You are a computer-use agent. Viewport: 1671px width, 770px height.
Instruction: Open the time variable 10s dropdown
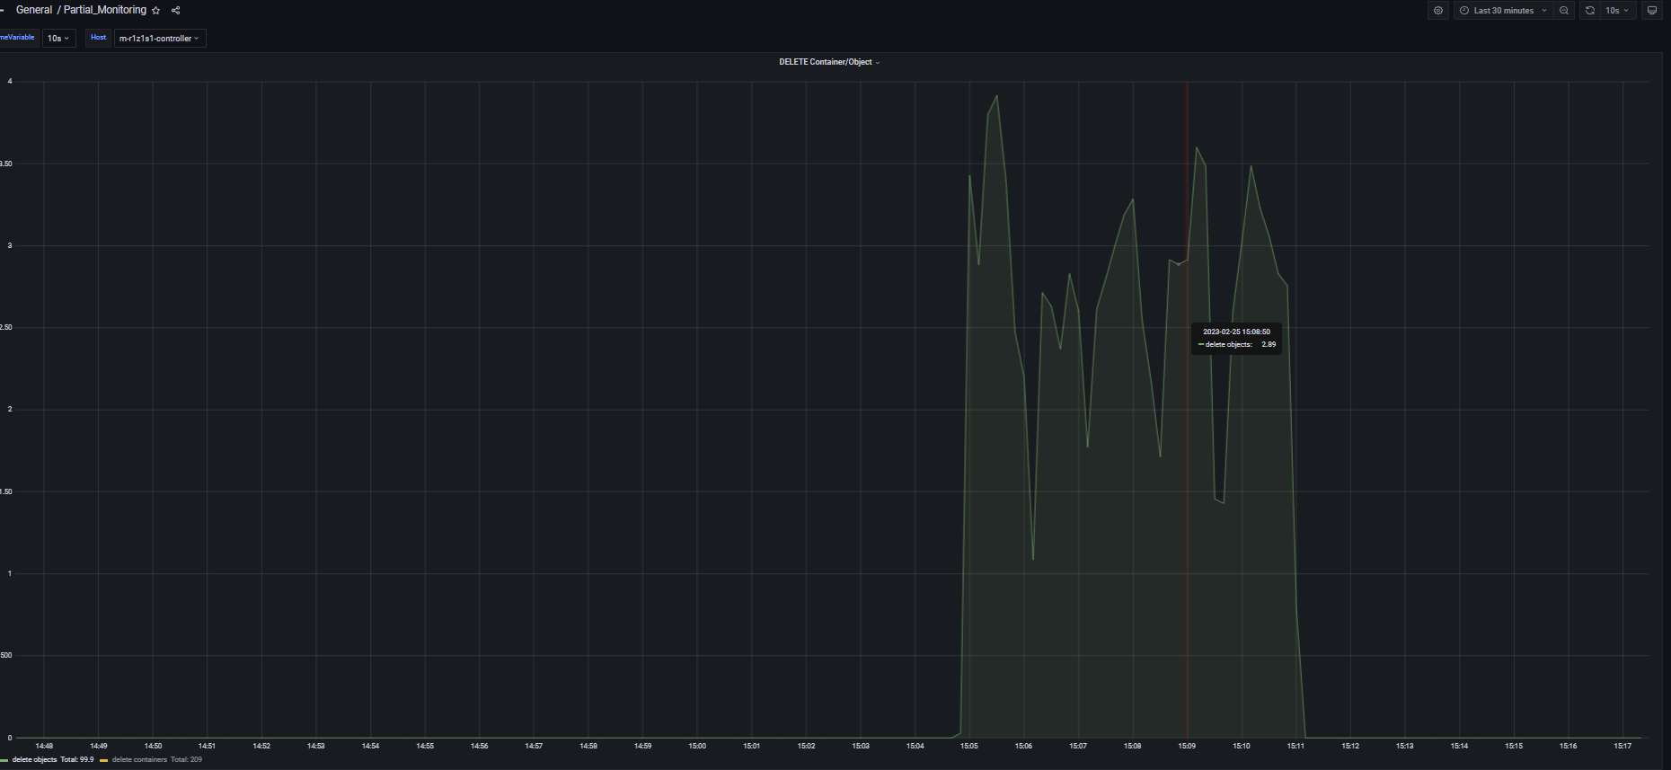[58, 39]
